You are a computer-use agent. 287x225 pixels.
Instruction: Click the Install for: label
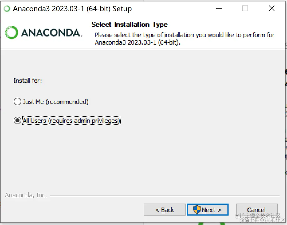click(x=27, y=81)
